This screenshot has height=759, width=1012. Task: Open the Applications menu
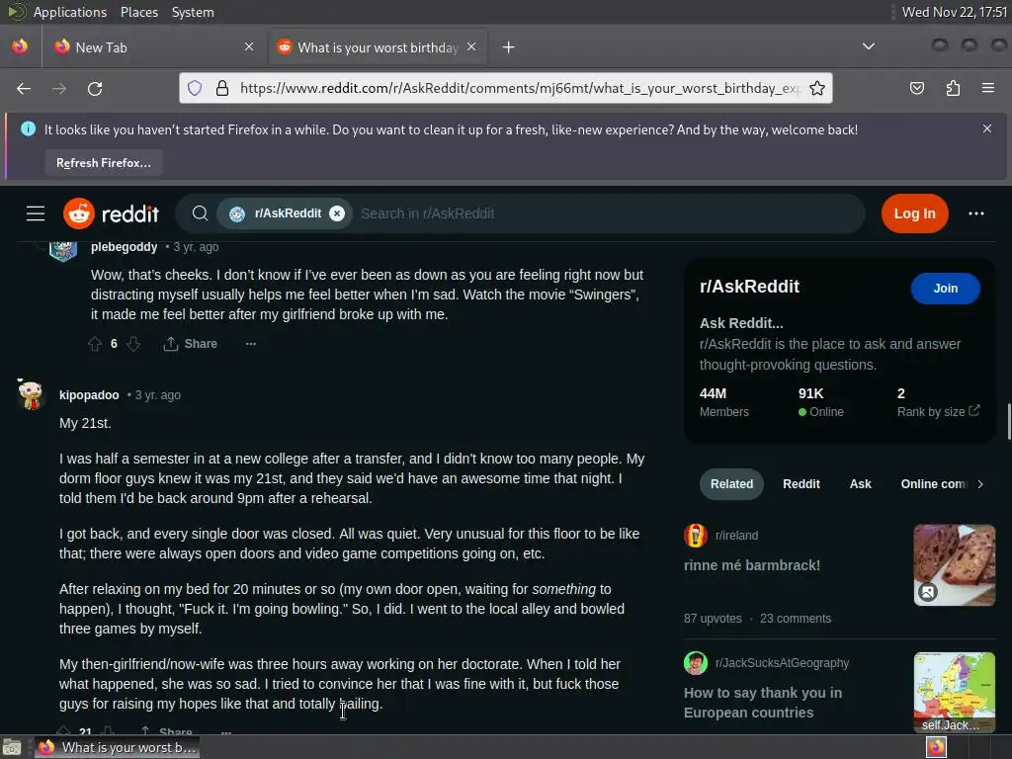click(x=70, y=12)
